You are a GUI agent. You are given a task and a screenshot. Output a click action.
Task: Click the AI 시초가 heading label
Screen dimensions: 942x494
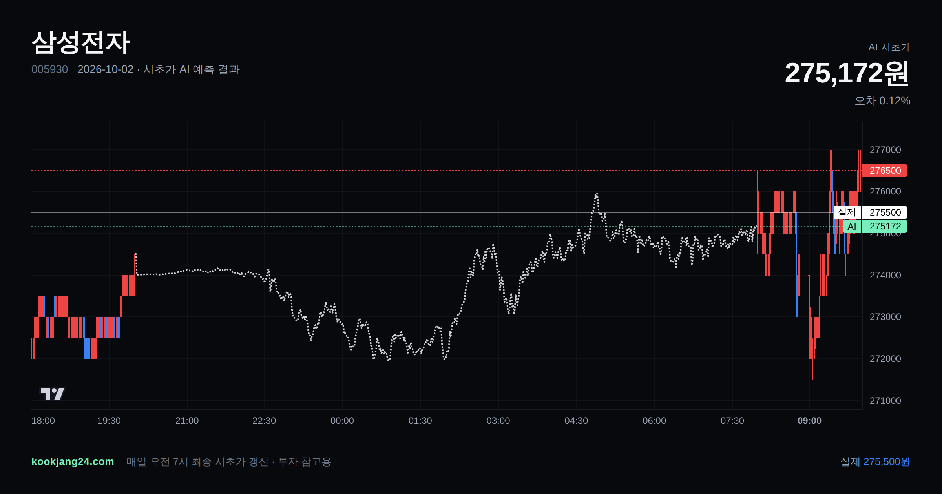(889, 47)
